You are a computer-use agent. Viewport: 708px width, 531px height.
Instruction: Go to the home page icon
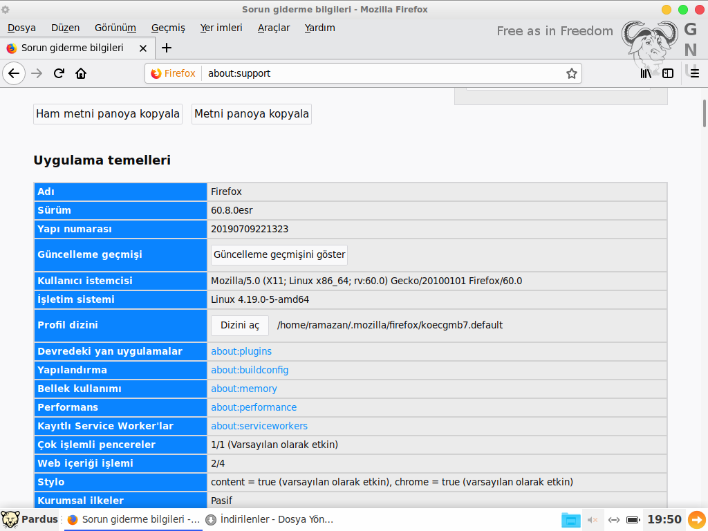pyautogui.click(x=81, y=73)
